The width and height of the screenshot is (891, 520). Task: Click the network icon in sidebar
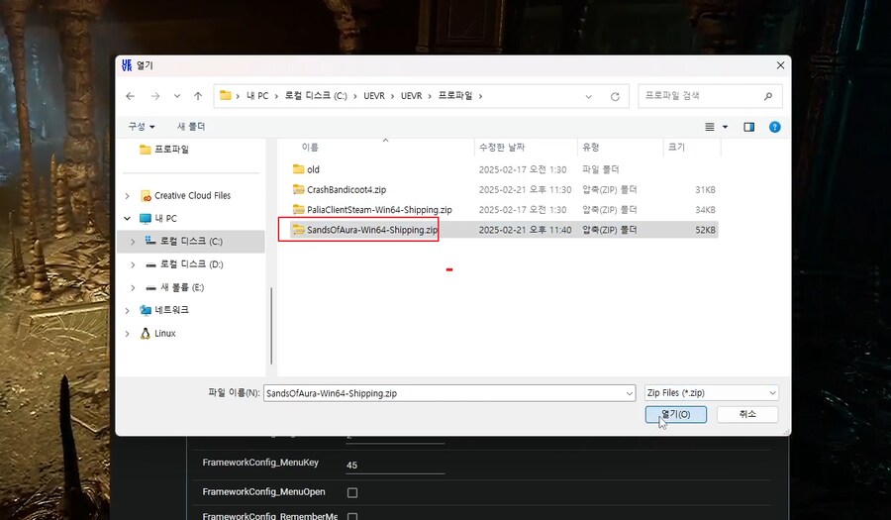coord(146,310)
